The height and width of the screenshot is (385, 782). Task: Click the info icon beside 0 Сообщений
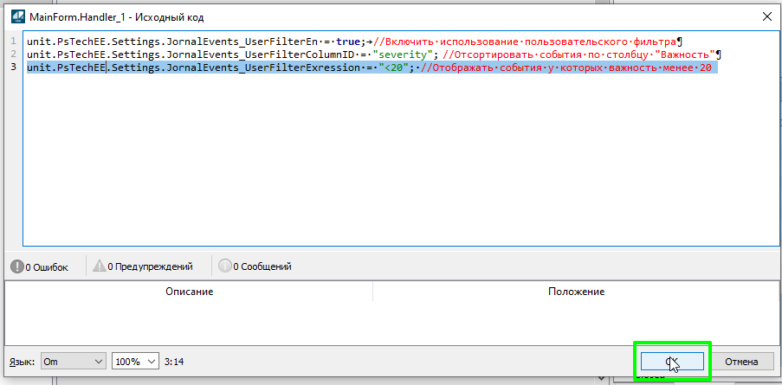click(225, 266)
